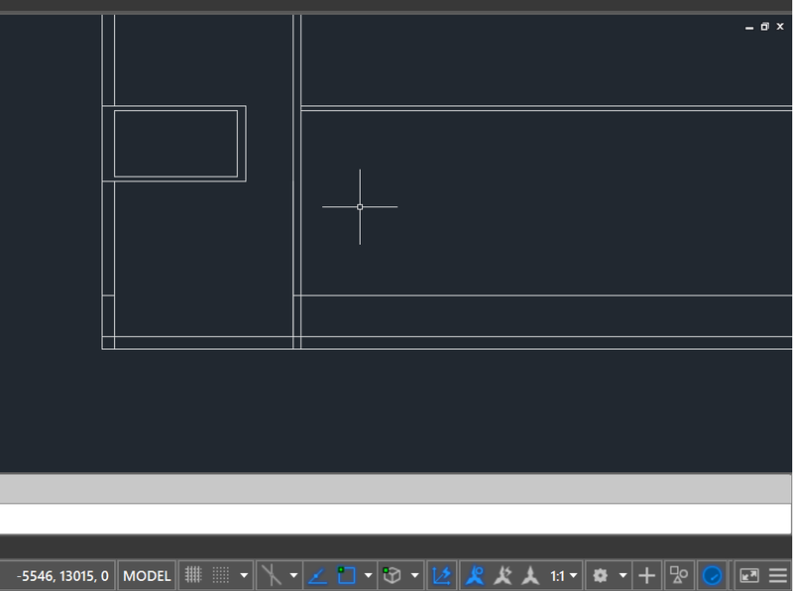The height and width of the screenshot is (591, 793).
Task: Click the isometric drafting cube icon
Action: (x=393, y=575)
